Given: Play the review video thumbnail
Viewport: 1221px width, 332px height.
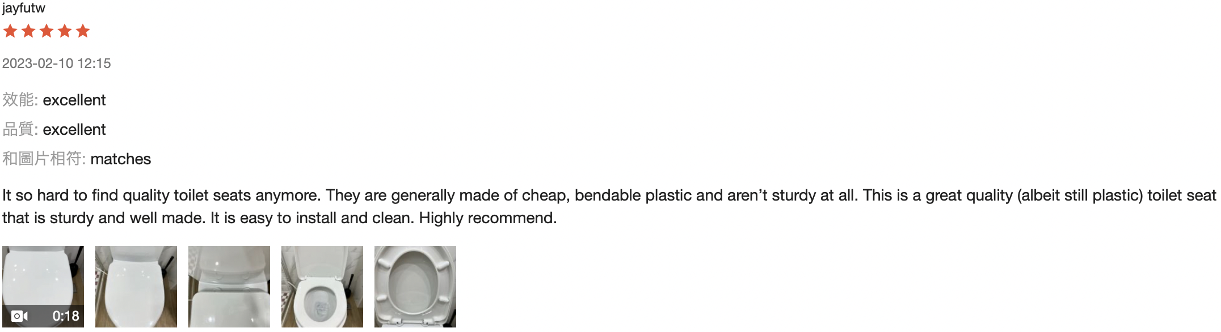Looking at the screenshot, I should coord(43,280).
